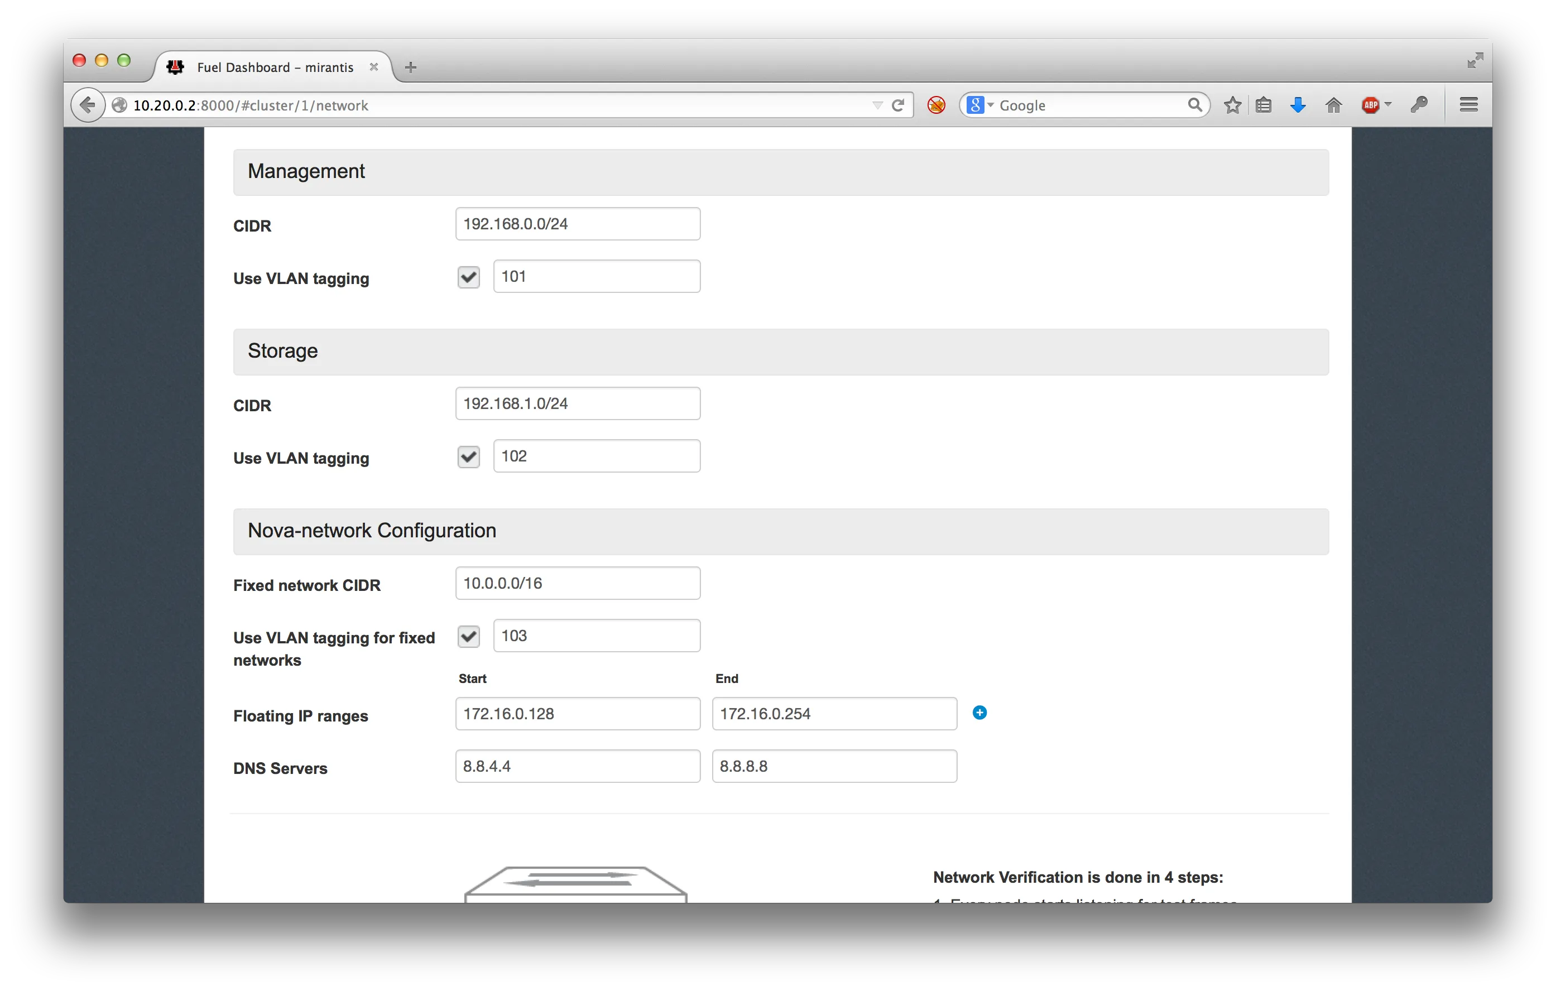Select the Fuel Dashboard – mirantis tab

273,67
